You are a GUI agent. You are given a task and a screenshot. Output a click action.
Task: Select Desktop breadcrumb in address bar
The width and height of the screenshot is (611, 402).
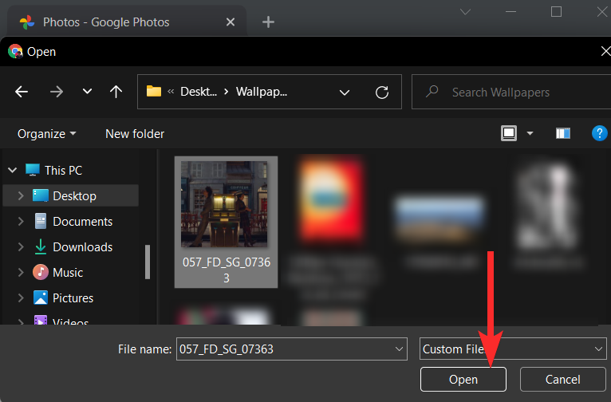coord(199,92)
